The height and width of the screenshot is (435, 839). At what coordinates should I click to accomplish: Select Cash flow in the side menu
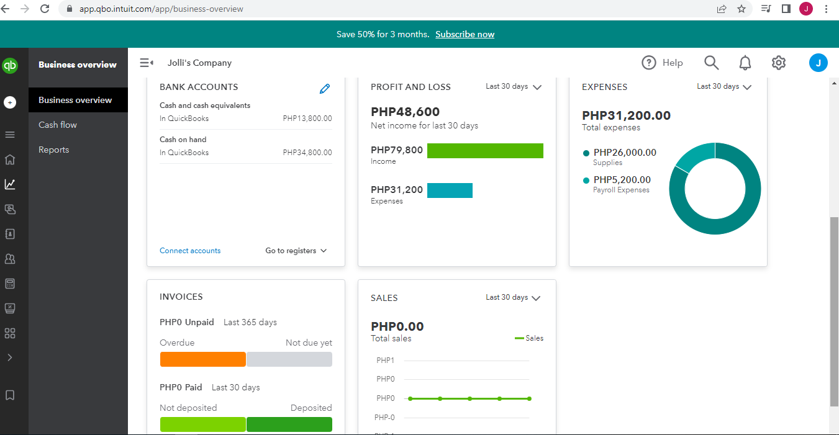click(x=58, y=125)
